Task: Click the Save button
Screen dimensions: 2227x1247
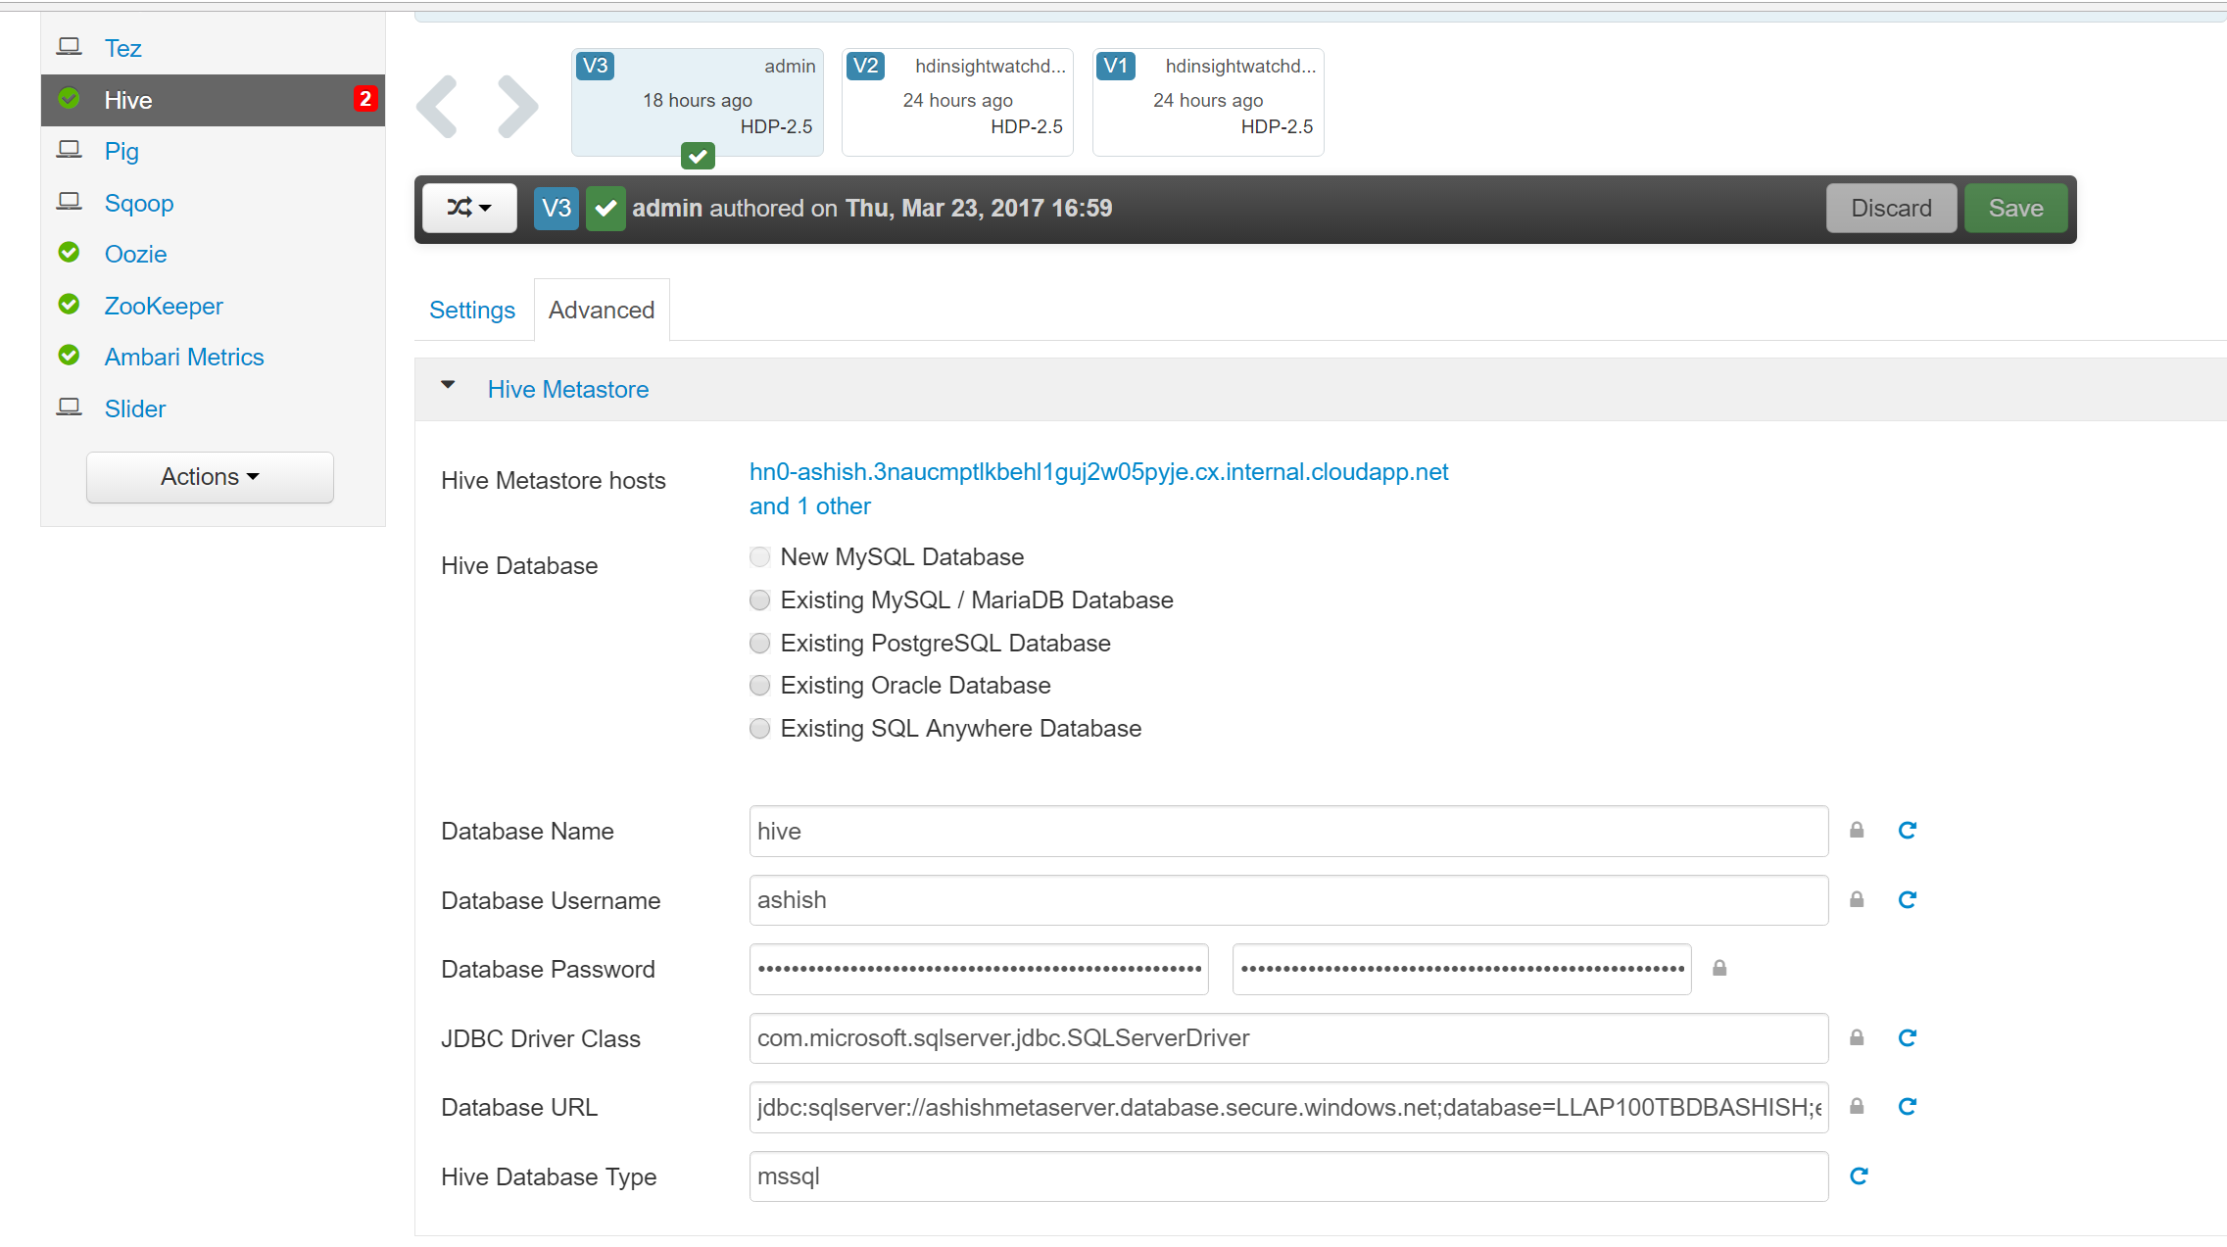Action: [2015, 209]
